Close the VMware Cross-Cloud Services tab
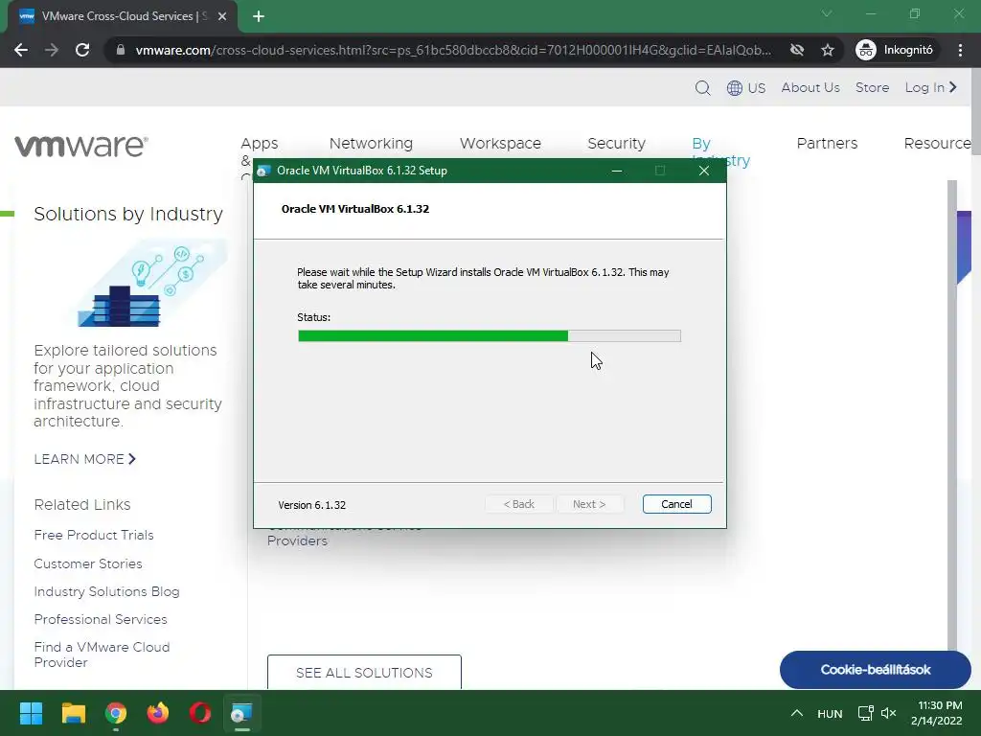The height and width of the screenshot is (736, 981). click(222, 16)
